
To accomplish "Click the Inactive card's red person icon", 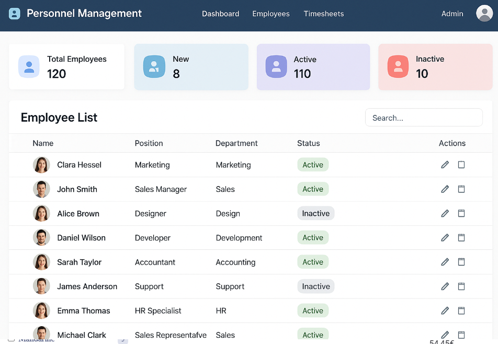I will coord(398,67).
